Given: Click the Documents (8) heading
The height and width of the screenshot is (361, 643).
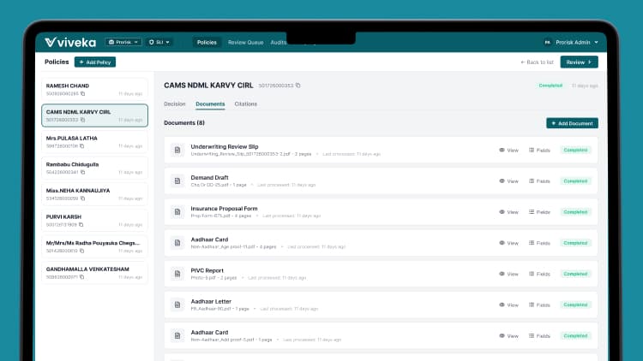Looking at the screenshot, I should coord(184,123).
